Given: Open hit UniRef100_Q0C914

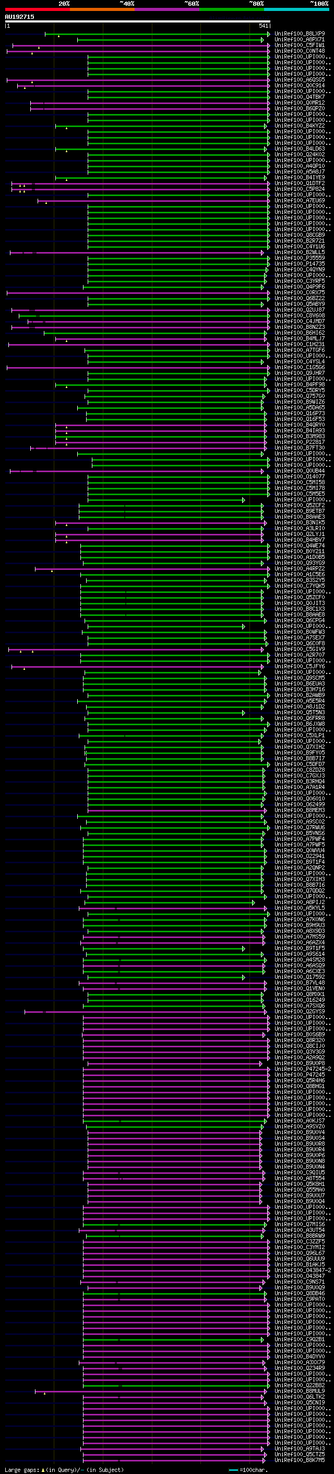Looking at the screenshot, I should point(300,85).
